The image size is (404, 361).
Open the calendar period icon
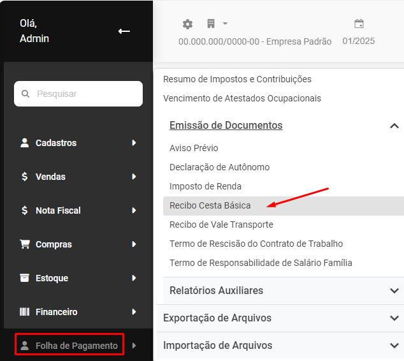pos(359,24)
